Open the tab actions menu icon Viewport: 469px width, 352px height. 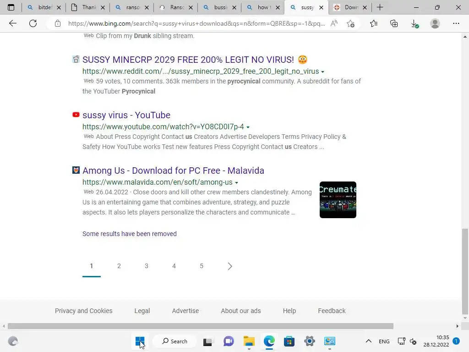click(11, 7)
